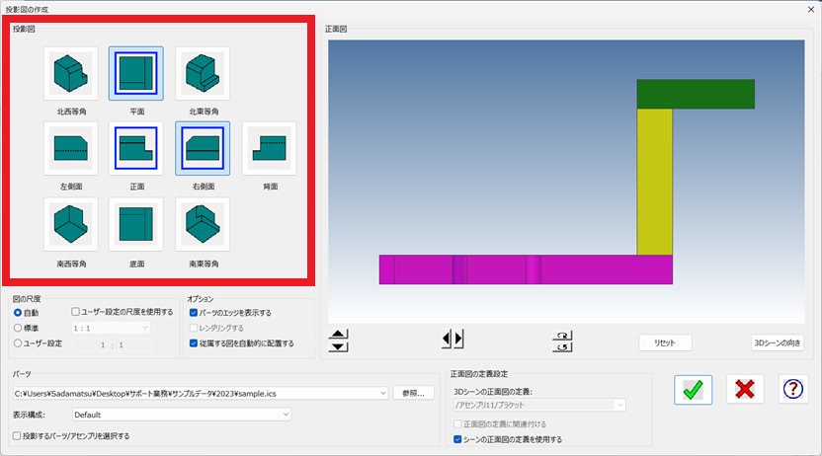The width and height of the screenshot is (822, 456).
Task: Select the 底面 bottom view icon
Action: click(x=135, y=225)
